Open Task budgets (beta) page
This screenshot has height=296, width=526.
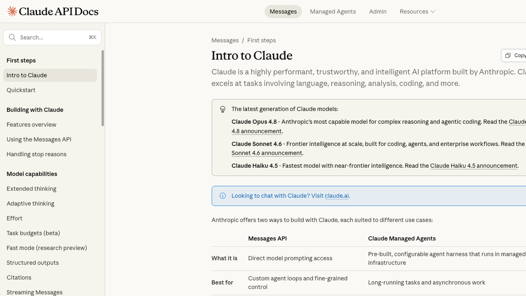point(50,233)
